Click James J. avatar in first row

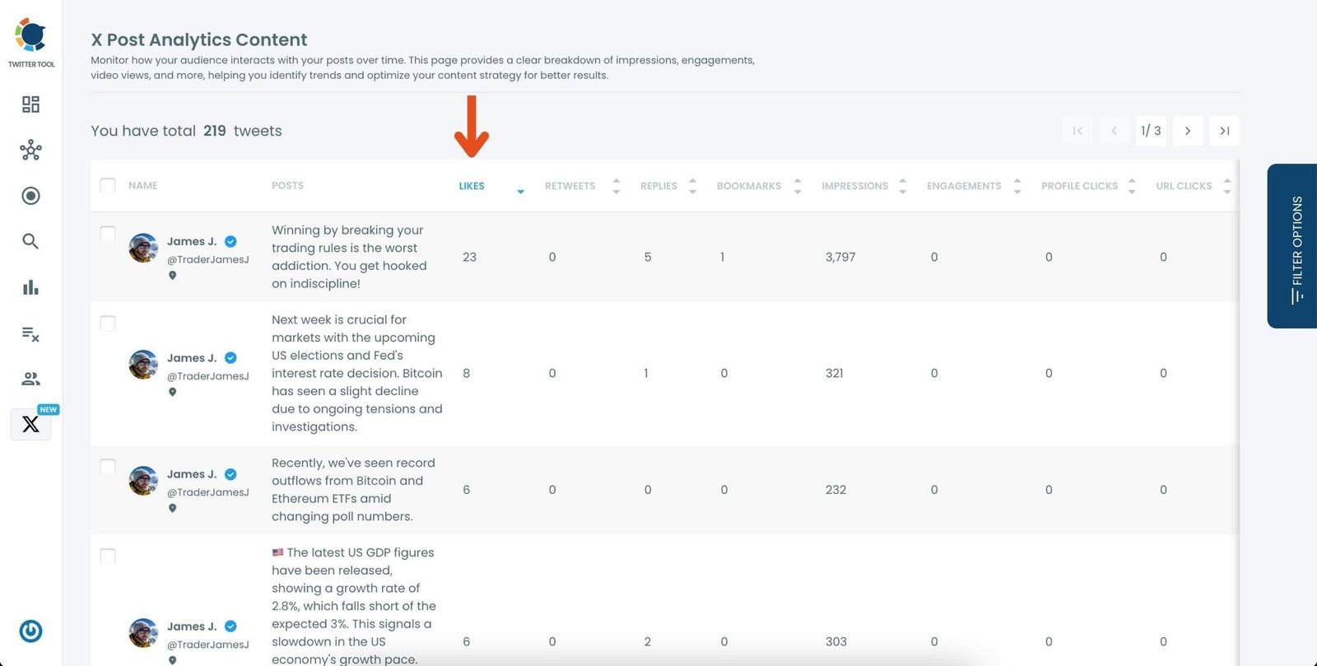(143, 248)
